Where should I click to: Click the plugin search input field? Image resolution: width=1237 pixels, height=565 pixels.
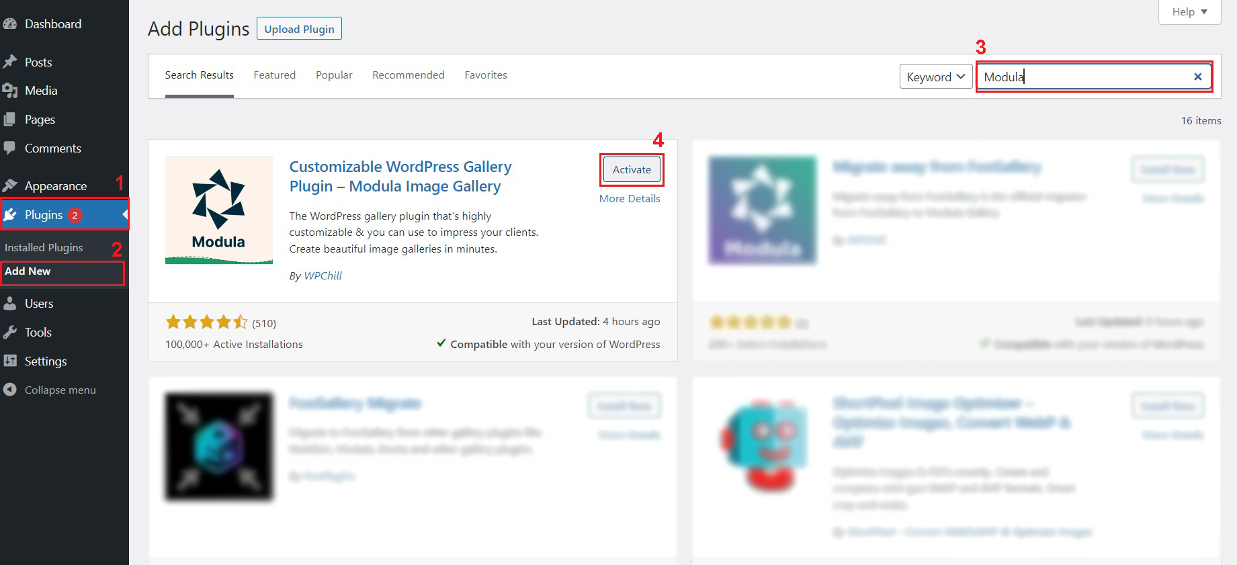[1082, 77]
